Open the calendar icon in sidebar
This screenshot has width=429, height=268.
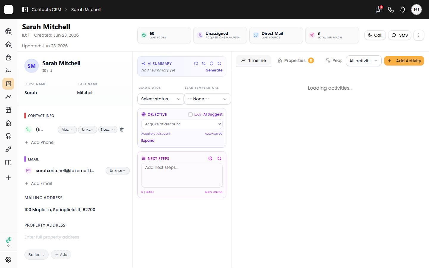pos(8,110)
